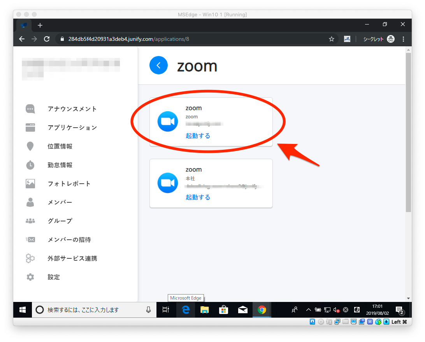This screenshot has height=342, width=425.
Task: Click the blue back arrow button
Action: [x=158, y=65]
